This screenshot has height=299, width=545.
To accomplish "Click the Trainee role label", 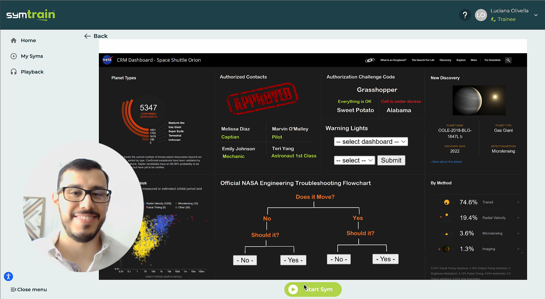I will click(506, 19).
